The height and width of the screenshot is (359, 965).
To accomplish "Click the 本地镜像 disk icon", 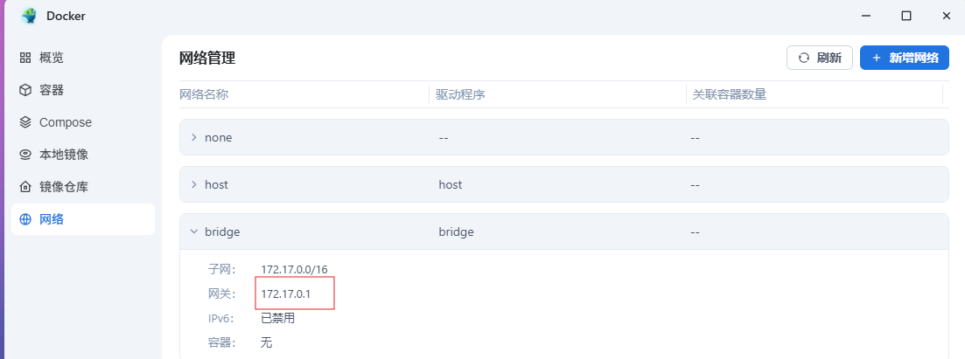I will tap(25, 155).
